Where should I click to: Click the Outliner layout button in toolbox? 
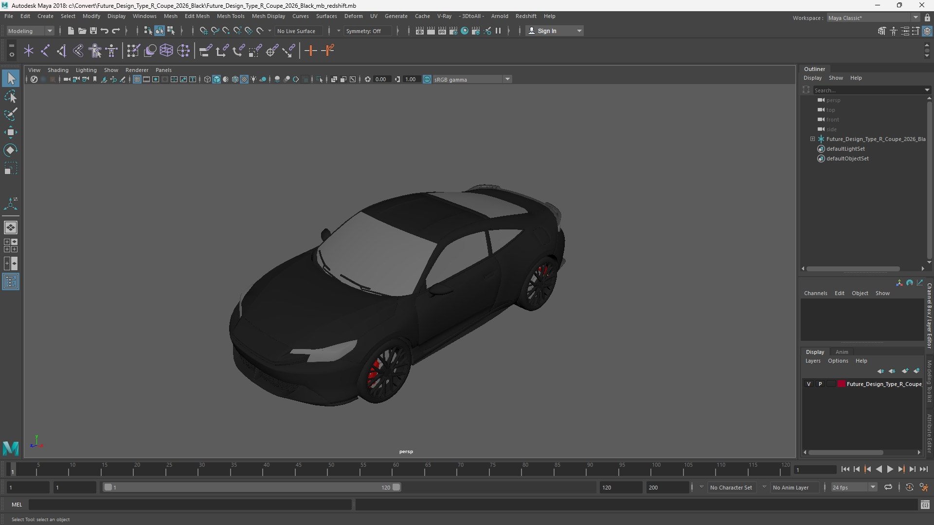click(x=11, y=282)
